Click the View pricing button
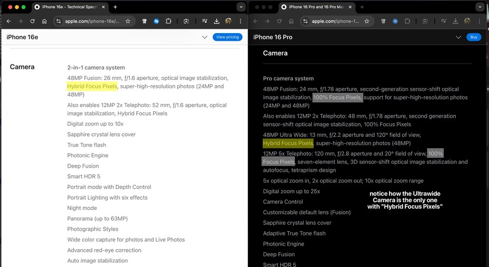The height and width of the screenshot is (267, 489). (x=227, y=37)
